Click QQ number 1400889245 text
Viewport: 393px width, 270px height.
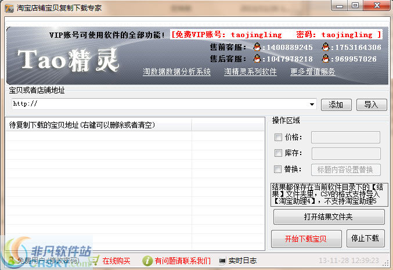(x=290, y=47)
